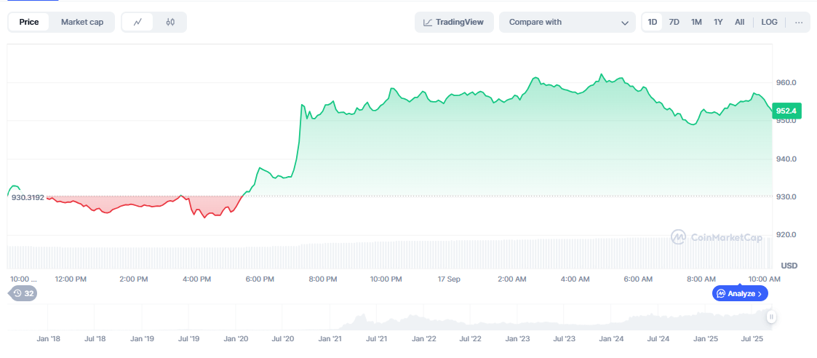Switch to line chart view icon
Screen dimensions: 817x358
click(x=138, y=22)
